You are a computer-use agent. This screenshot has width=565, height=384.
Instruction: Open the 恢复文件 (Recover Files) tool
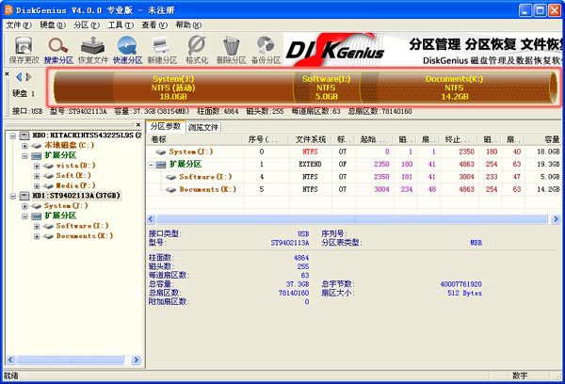coord(93,49)
